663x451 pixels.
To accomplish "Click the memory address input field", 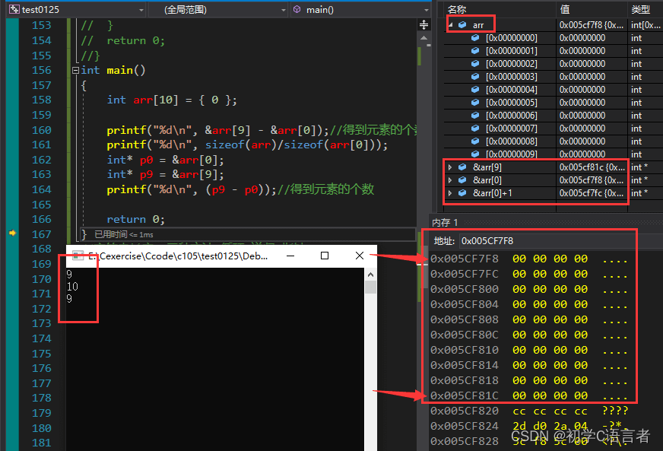I will [x=547, y=240].
